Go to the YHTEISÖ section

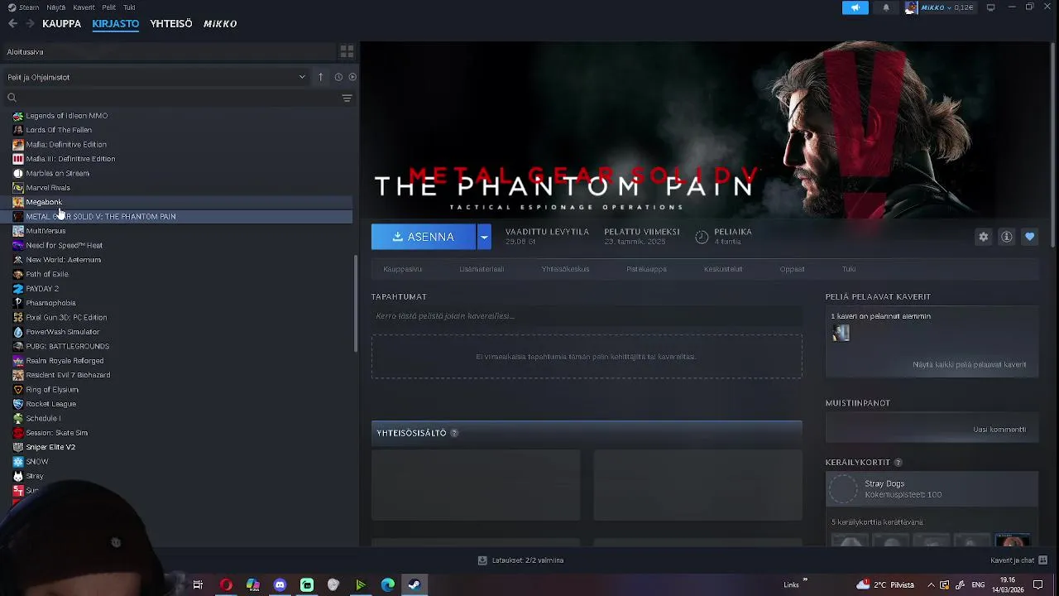171,23
